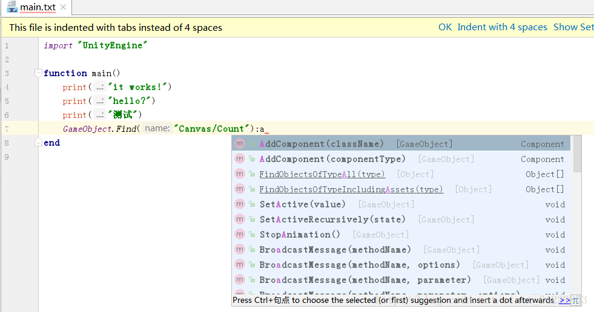Click method icon beside SetActiveRecursively
Viewport: 594px width, 312px height.
(x=240, y=219)
